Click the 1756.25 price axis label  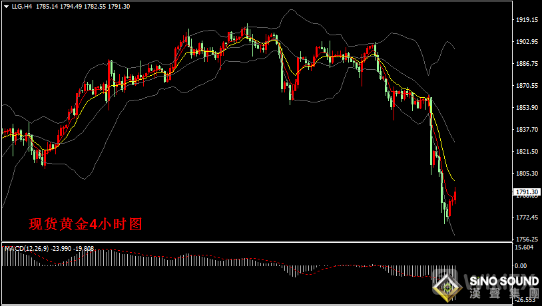point(527,239)
